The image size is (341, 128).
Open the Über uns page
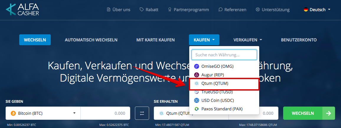click(x=118, y=9)
